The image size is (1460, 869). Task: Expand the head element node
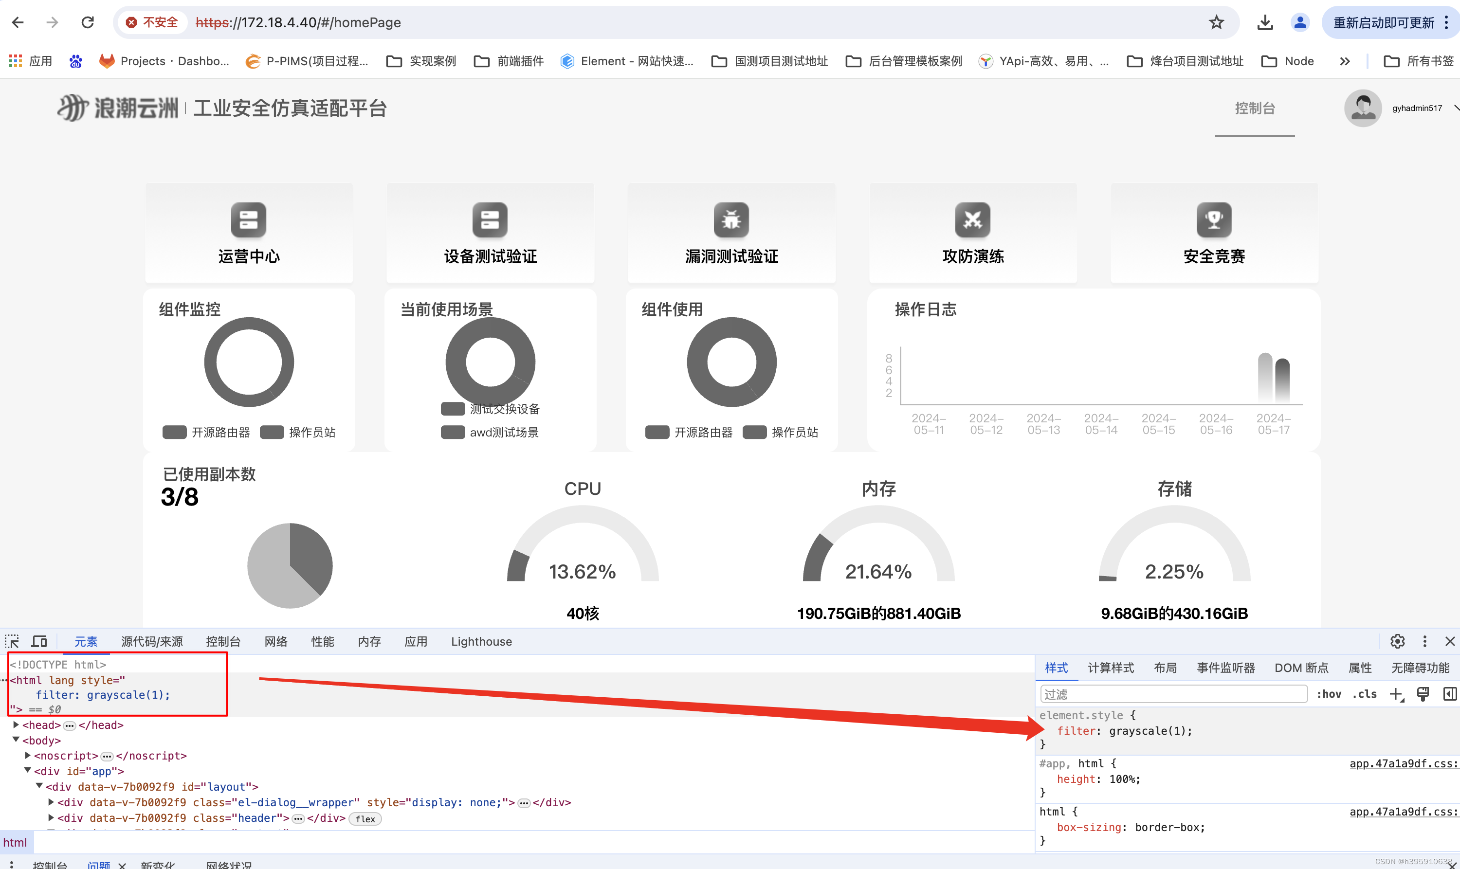coord(17,725)
